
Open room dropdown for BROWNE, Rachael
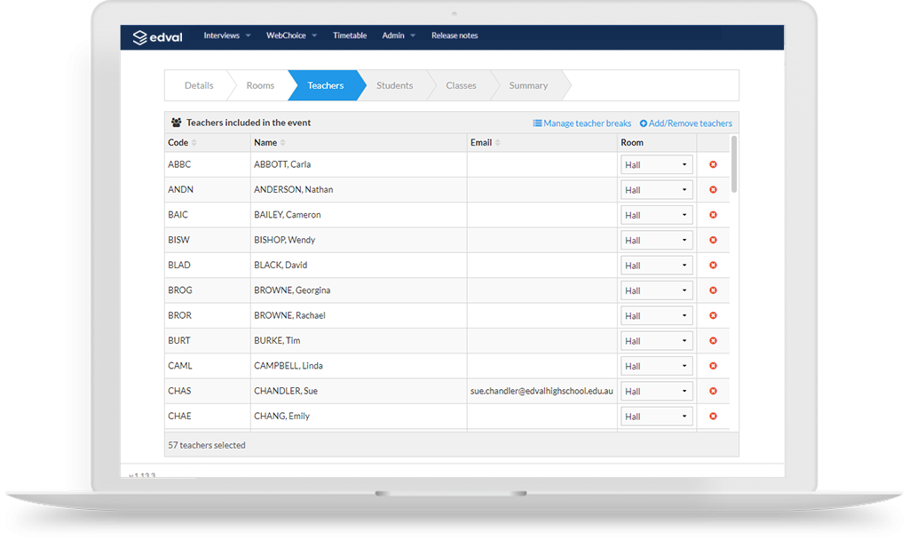(x=656, y=315)
